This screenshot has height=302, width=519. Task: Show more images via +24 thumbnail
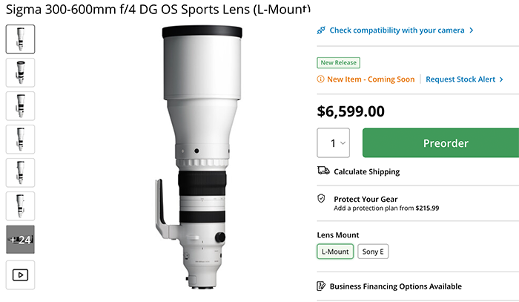click(x=20, y=239)
